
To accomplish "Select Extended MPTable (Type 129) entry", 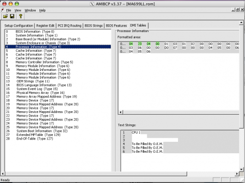I will point(58,135).
